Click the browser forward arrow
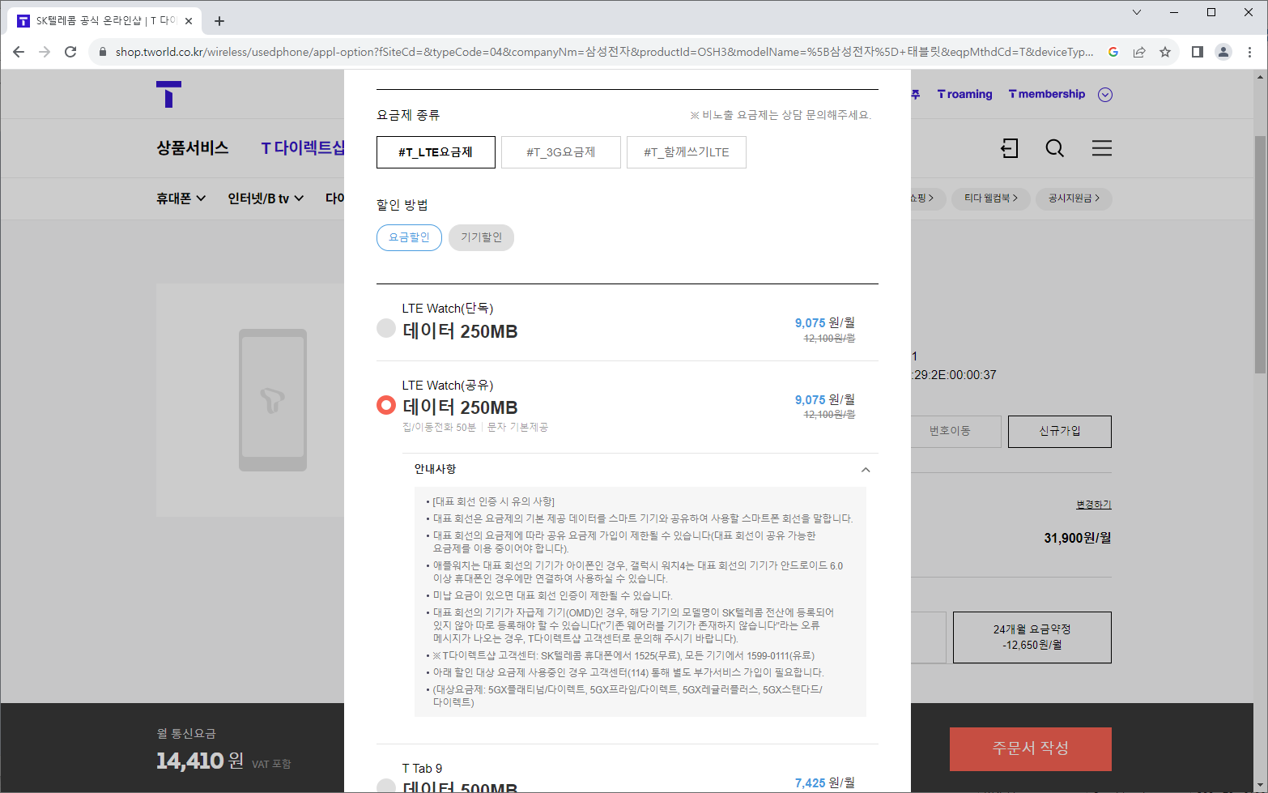This screenshot has height=793, width=1268. click(x=45, y=52)
